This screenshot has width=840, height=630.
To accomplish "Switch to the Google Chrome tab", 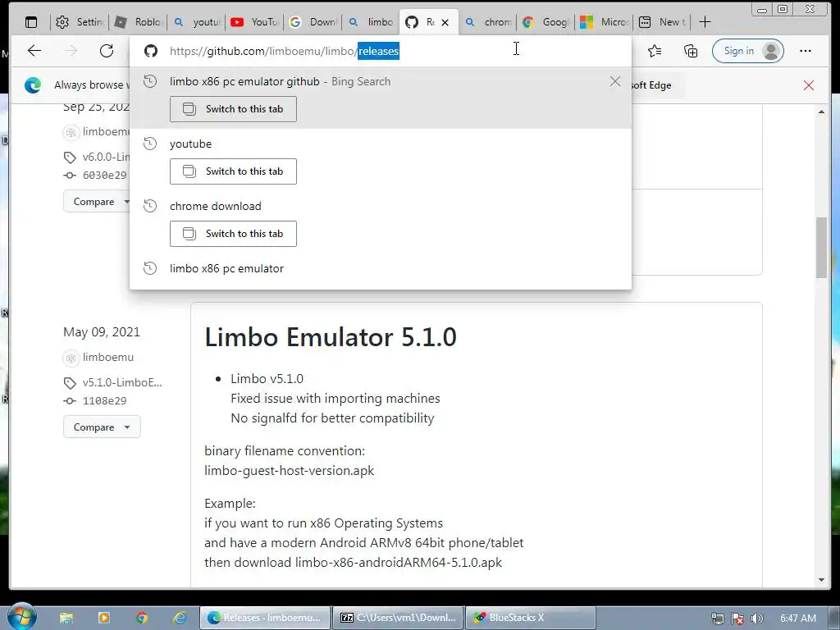I will click(546, 22).
